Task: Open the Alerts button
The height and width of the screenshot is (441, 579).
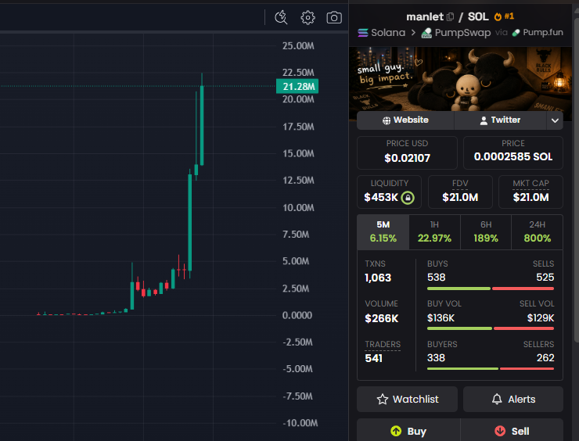Action: [513, 400]
